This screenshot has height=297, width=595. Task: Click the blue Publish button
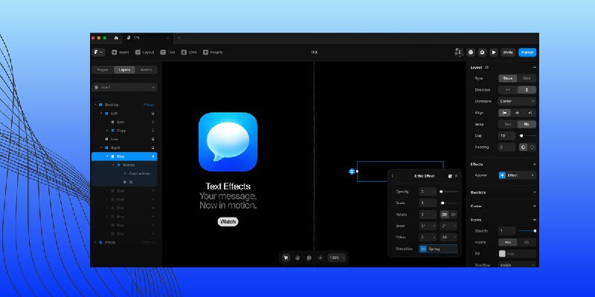[527, 52]
